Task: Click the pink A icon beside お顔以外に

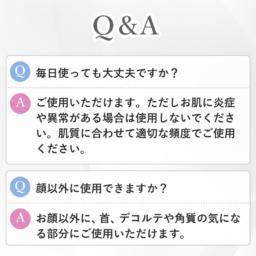Action: coord(20,218)
